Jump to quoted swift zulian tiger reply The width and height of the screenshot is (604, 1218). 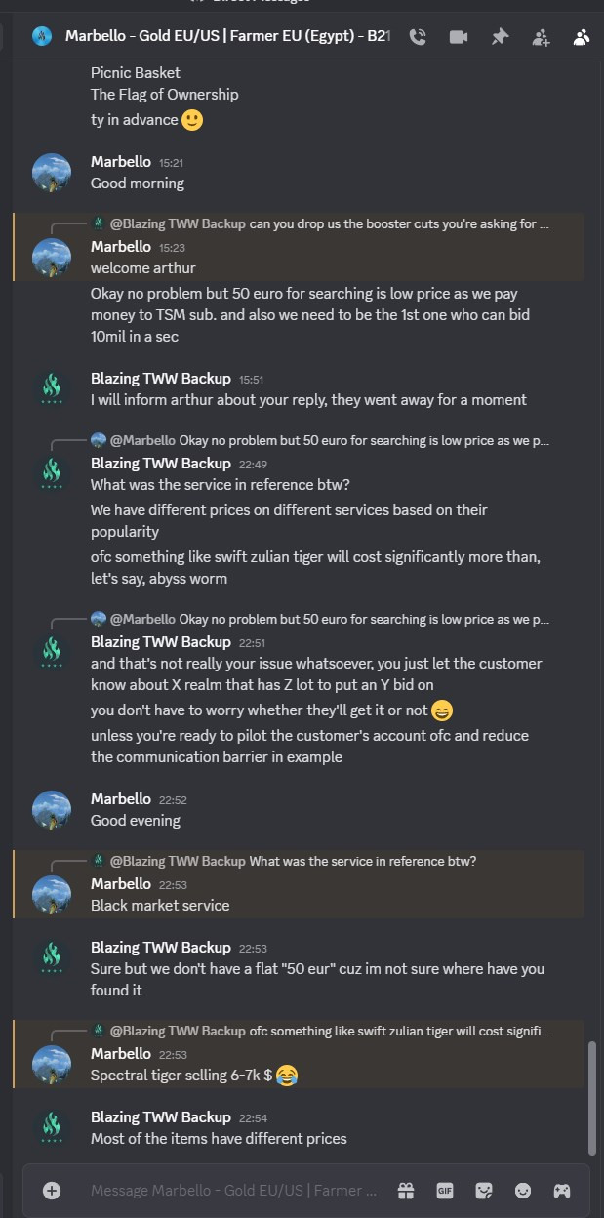(330, 1031)
